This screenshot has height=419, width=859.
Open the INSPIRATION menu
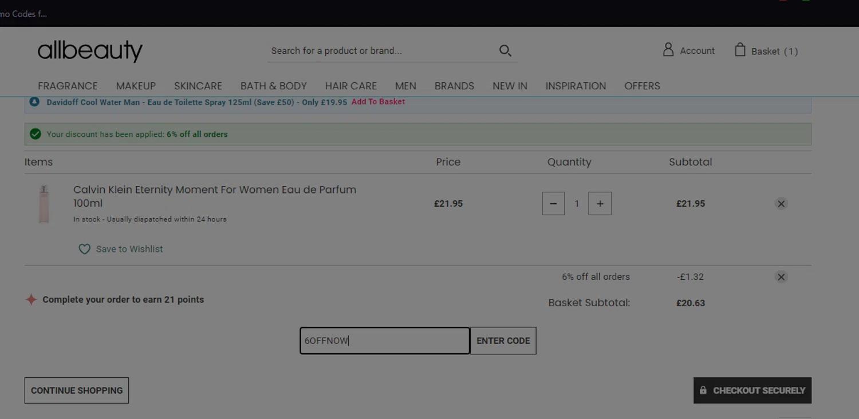(576, 86)
